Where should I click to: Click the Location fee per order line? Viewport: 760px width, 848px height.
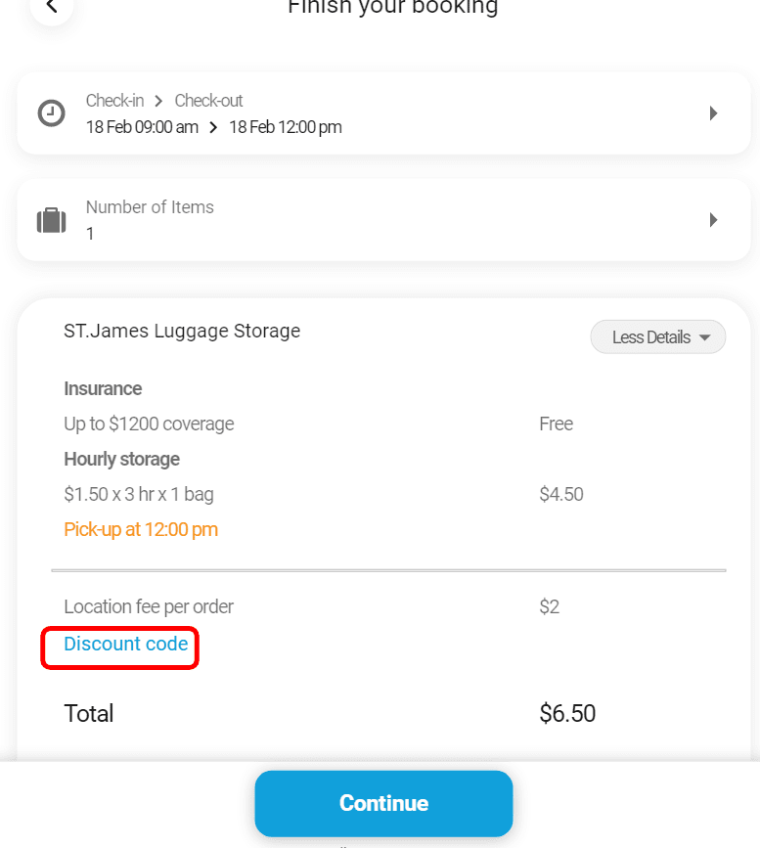[x=149, y=606]
